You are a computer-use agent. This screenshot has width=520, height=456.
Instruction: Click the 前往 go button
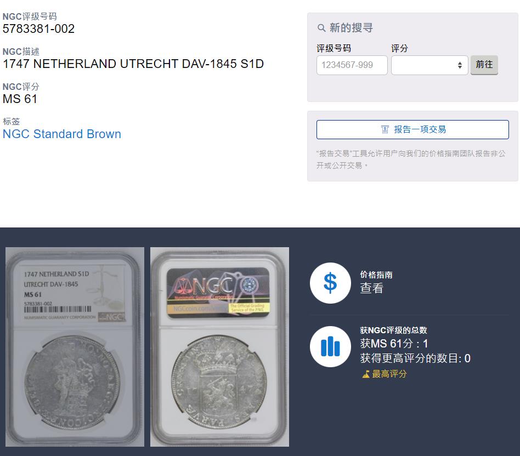pyautogui.click(x=484, y=65)
